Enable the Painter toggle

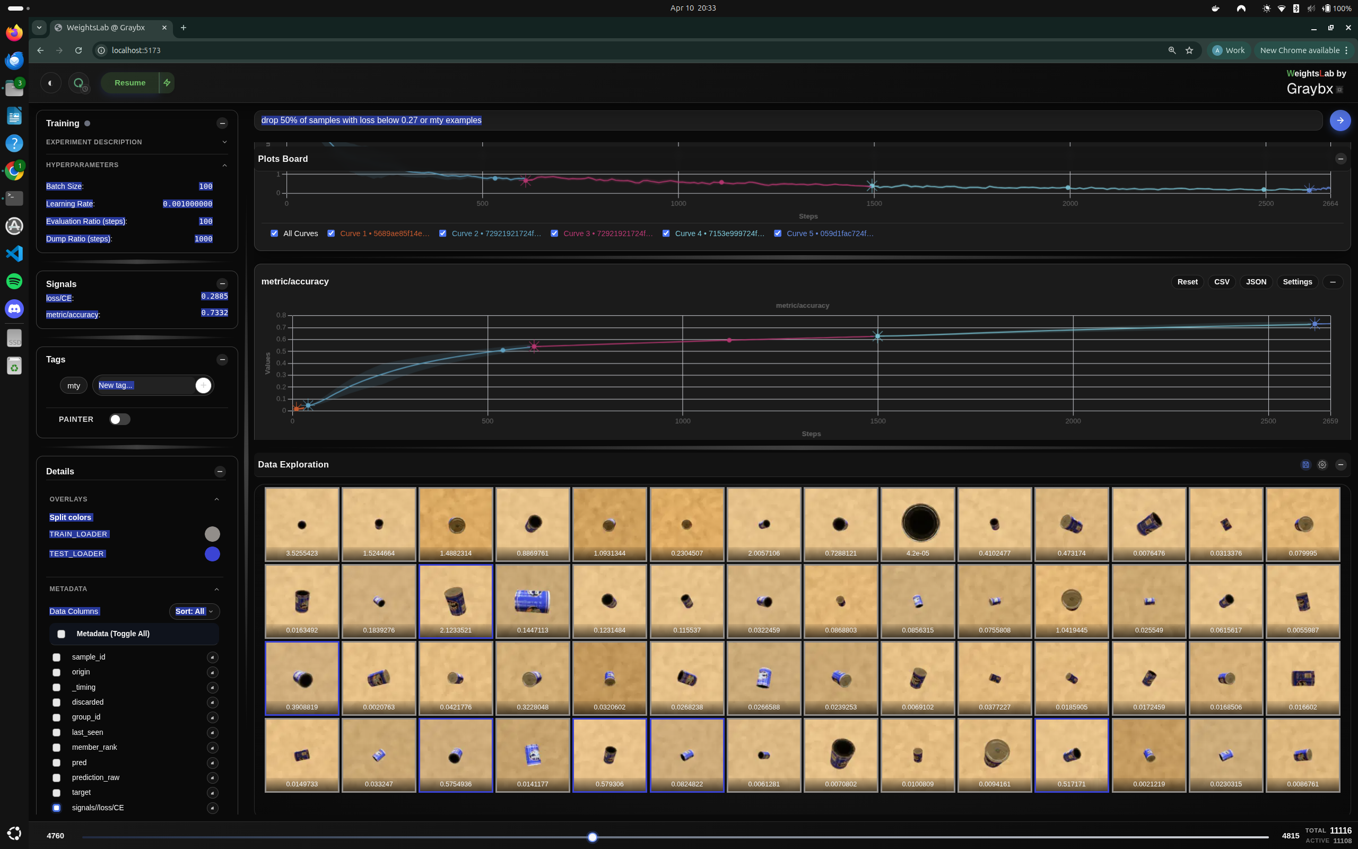pos(119,419)
